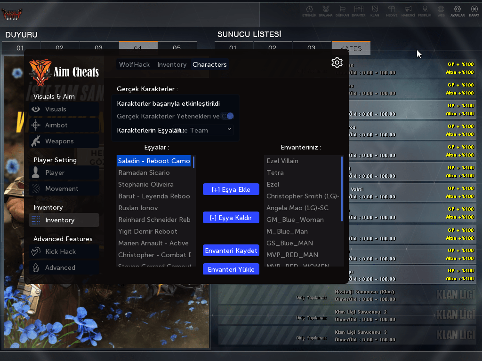Click the [-] Eşya Kaldır button
482x361 pixels.
click(x=231, y=218)
